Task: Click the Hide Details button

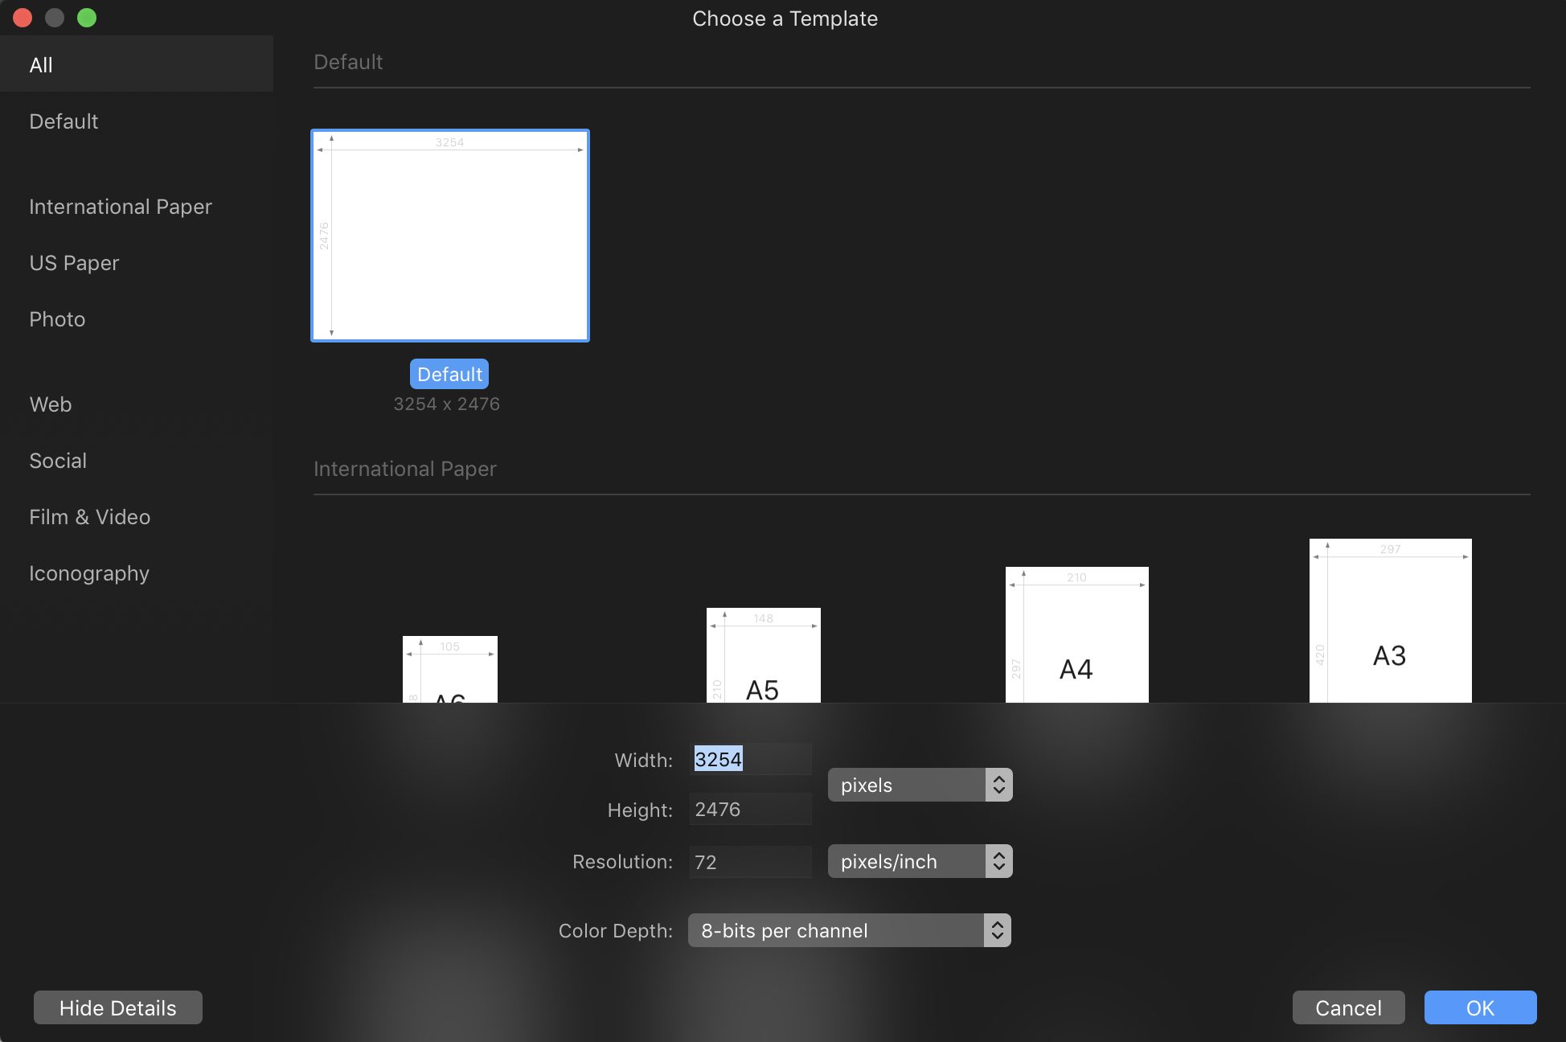Action: click(117, 1007)
